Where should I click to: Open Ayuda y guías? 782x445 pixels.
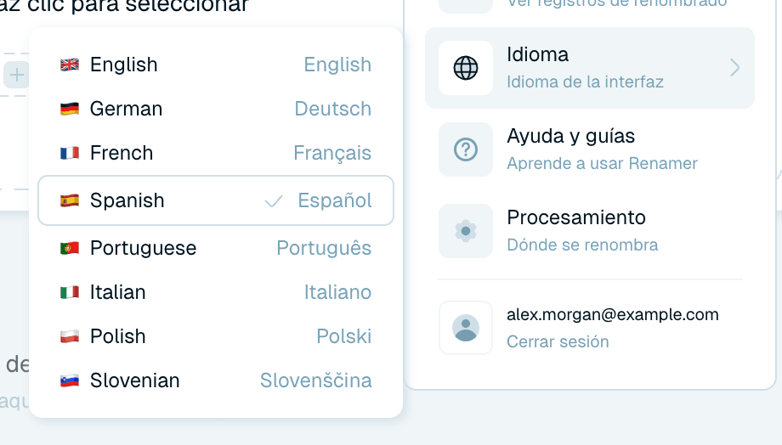click(x=590, y=149)
